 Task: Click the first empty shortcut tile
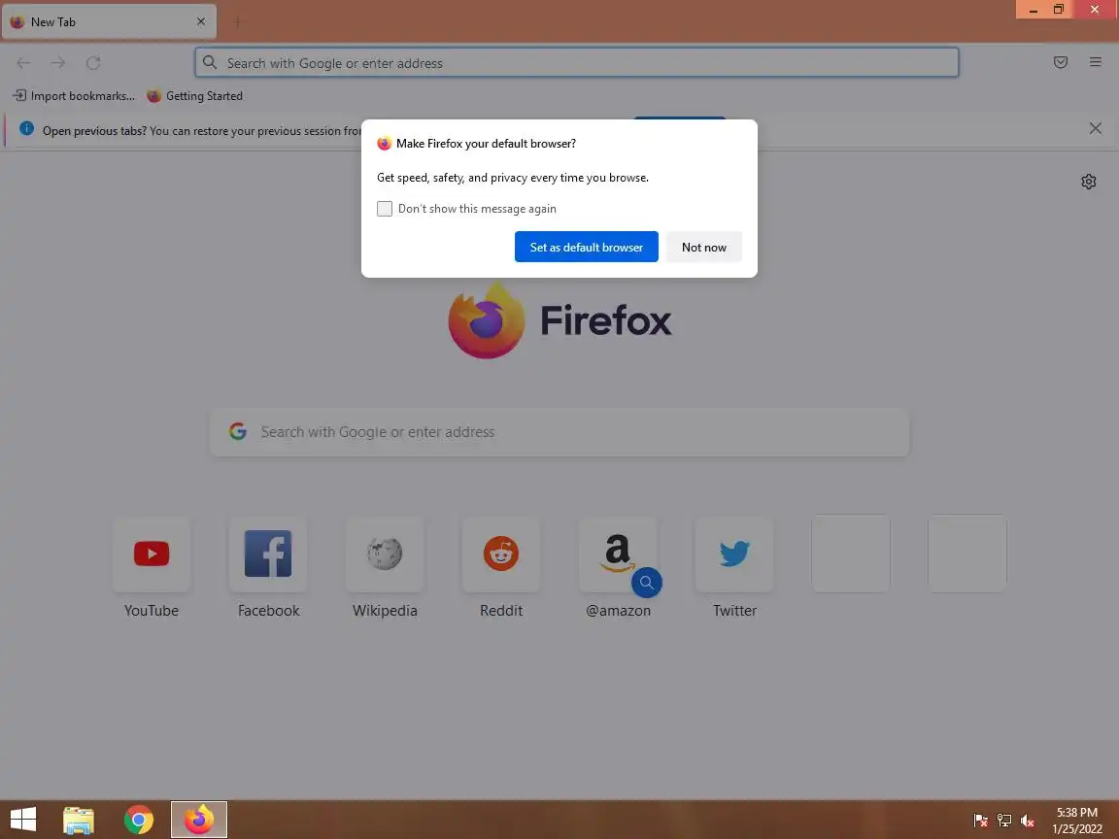pyautogui.click(x=851, y=554)
